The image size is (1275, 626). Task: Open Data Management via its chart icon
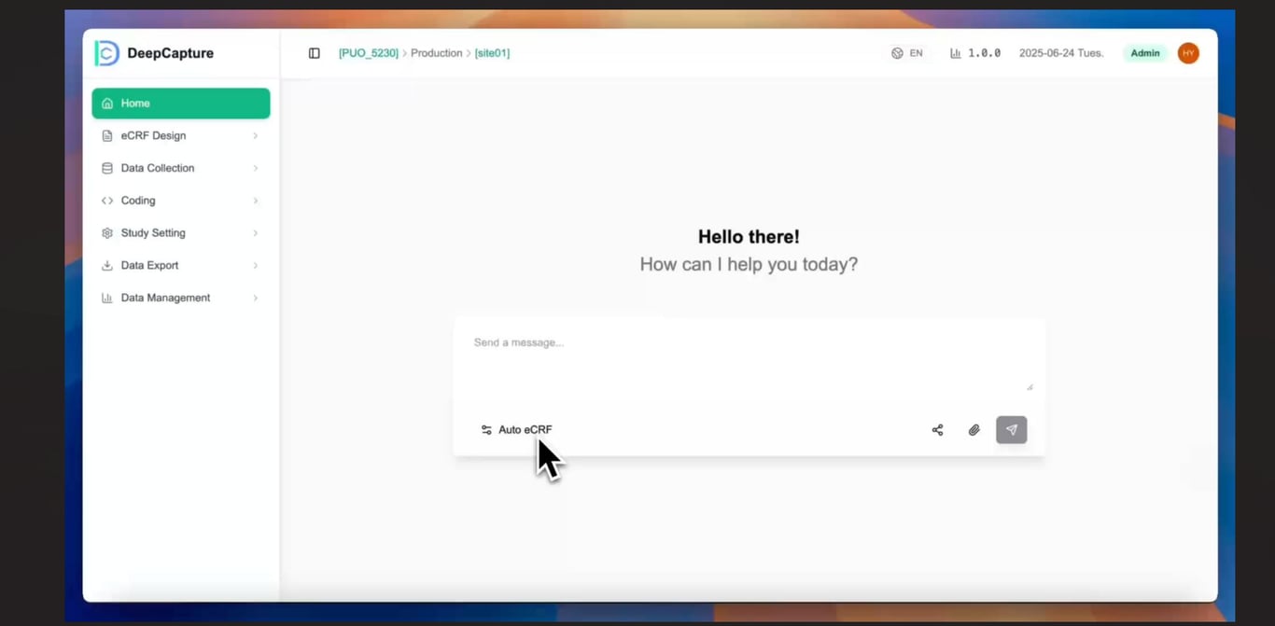106,297
